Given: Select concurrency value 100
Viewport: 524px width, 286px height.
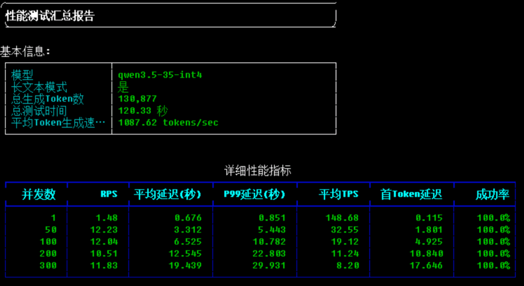Looking at the screenshot, I should 48,242.
